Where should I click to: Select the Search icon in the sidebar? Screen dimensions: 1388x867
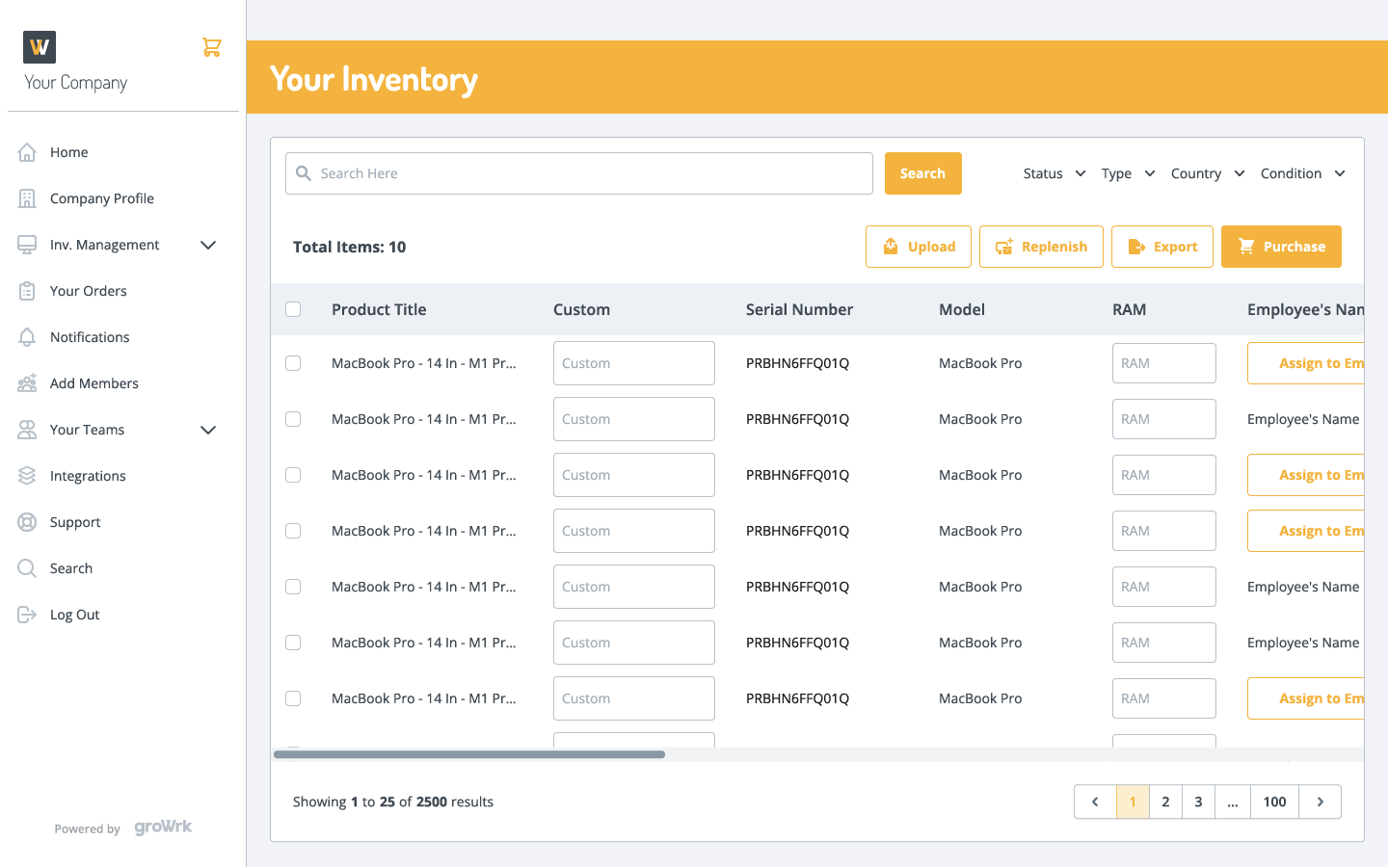28,567
